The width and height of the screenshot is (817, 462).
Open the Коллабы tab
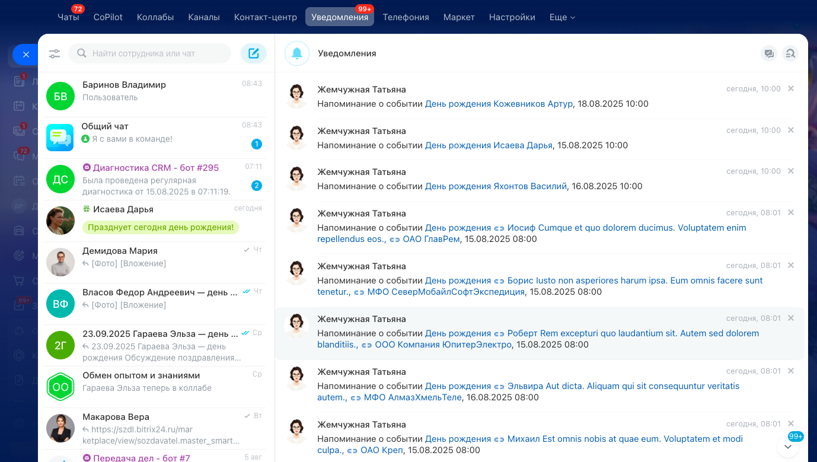tap(155, 17)
